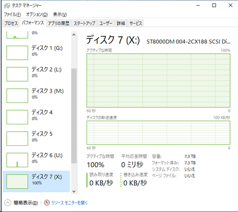Open the ファイル menu
This screenshot has width=238, height=212.
(x=12, y=14)
